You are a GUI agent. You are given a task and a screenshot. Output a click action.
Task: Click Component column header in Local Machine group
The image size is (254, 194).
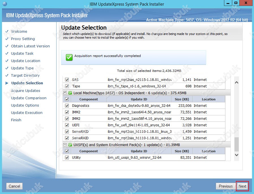coord(89,99)
